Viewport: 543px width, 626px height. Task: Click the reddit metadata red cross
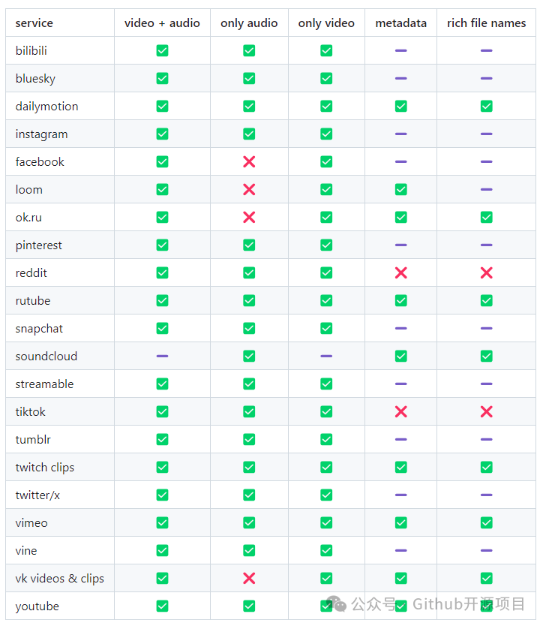[x=401, y=272]
